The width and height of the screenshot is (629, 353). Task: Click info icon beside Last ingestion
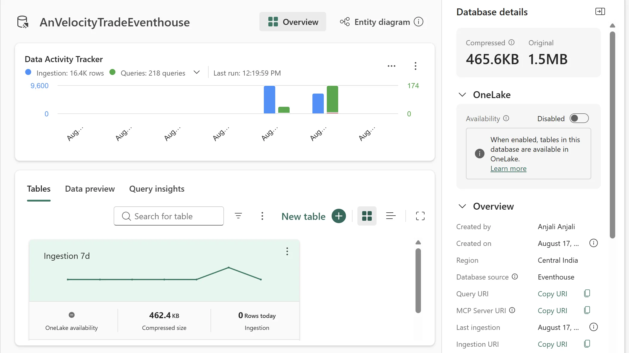coord(594,327)
